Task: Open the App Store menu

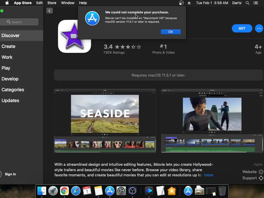Action: point(23,3)
